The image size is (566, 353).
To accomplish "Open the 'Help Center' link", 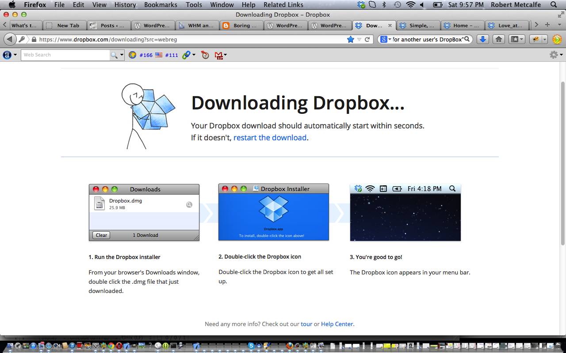I will coord(337,324).
